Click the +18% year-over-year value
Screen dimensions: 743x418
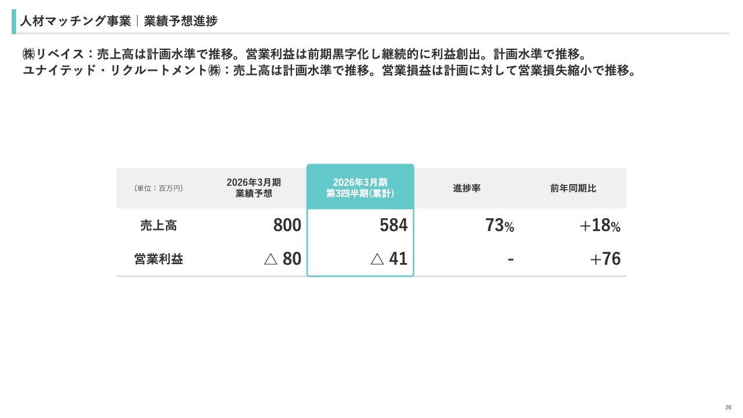600,225
